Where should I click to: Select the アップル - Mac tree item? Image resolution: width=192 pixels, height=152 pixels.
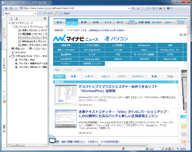[25, 60]
